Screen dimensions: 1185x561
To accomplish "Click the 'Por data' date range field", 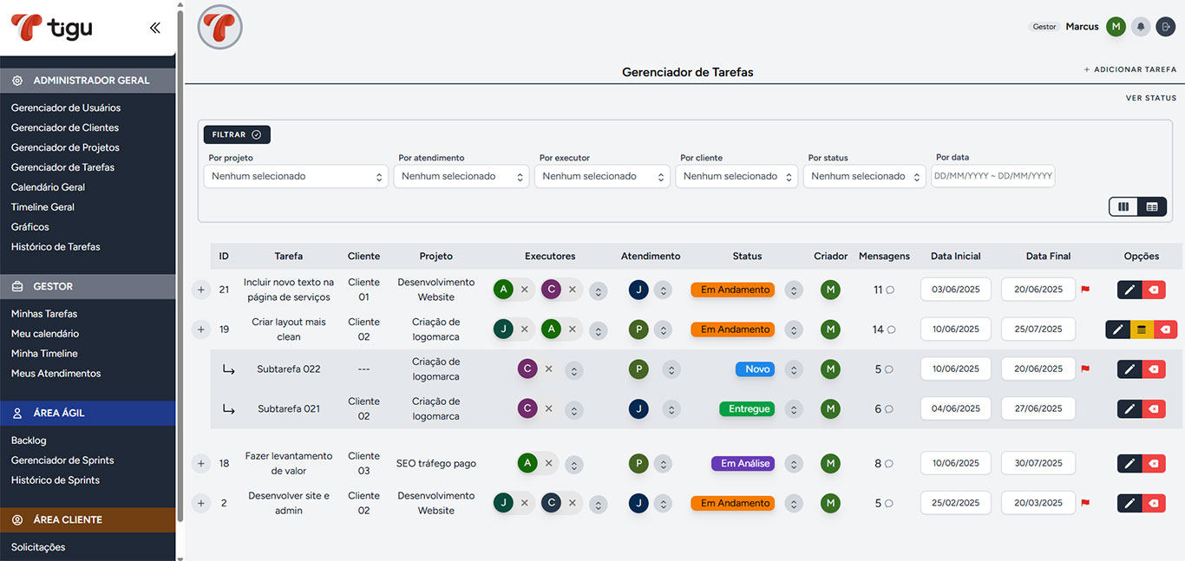I will tap(992, 176).
